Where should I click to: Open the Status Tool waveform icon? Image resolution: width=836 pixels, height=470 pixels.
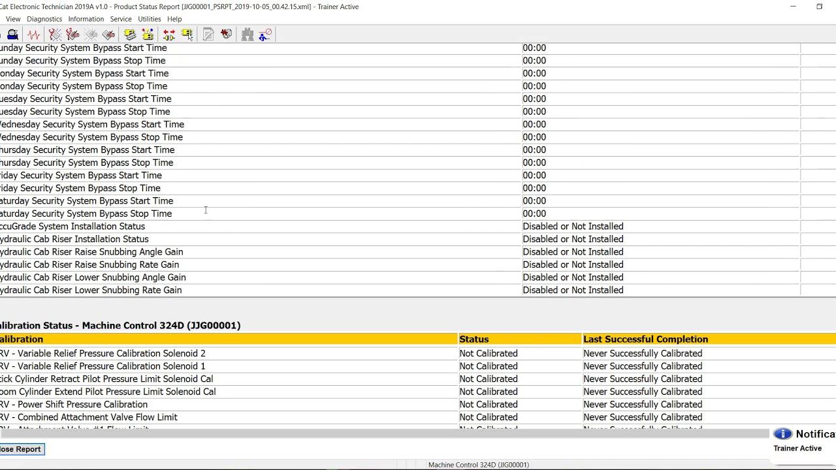coord(33,35)
